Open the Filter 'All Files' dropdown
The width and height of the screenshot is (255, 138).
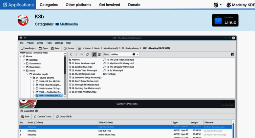coord(125,54)
